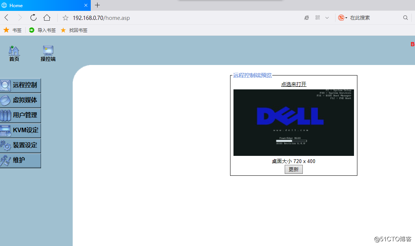Open the Sogou search engine dropdown
Screen dimensions: 415x246
point(342,18)
